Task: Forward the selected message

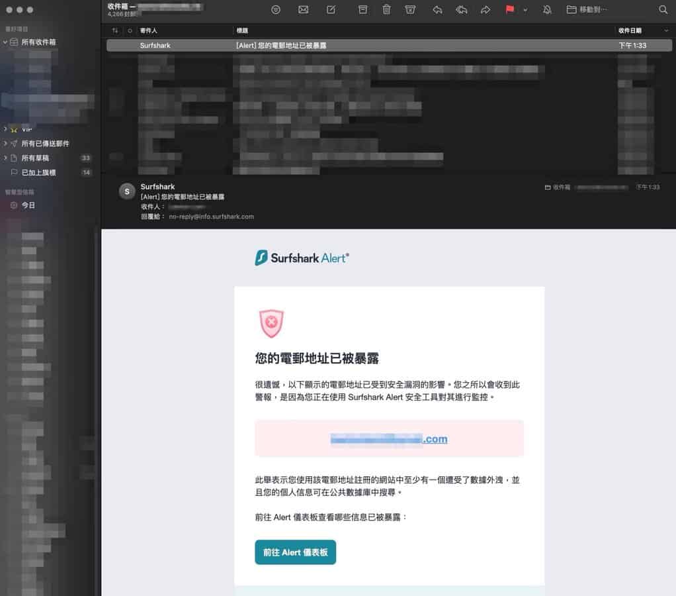Action: click(x=486, y=10)
